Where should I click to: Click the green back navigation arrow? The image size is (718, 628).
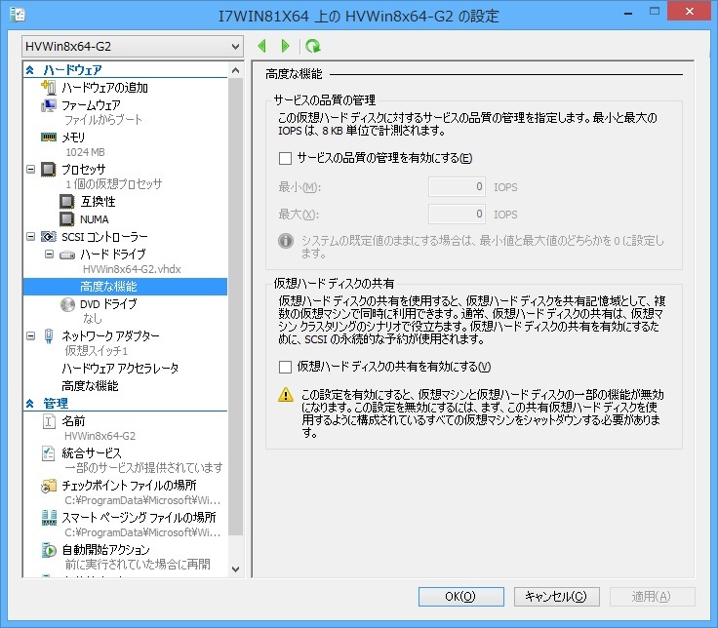[262, 46]
